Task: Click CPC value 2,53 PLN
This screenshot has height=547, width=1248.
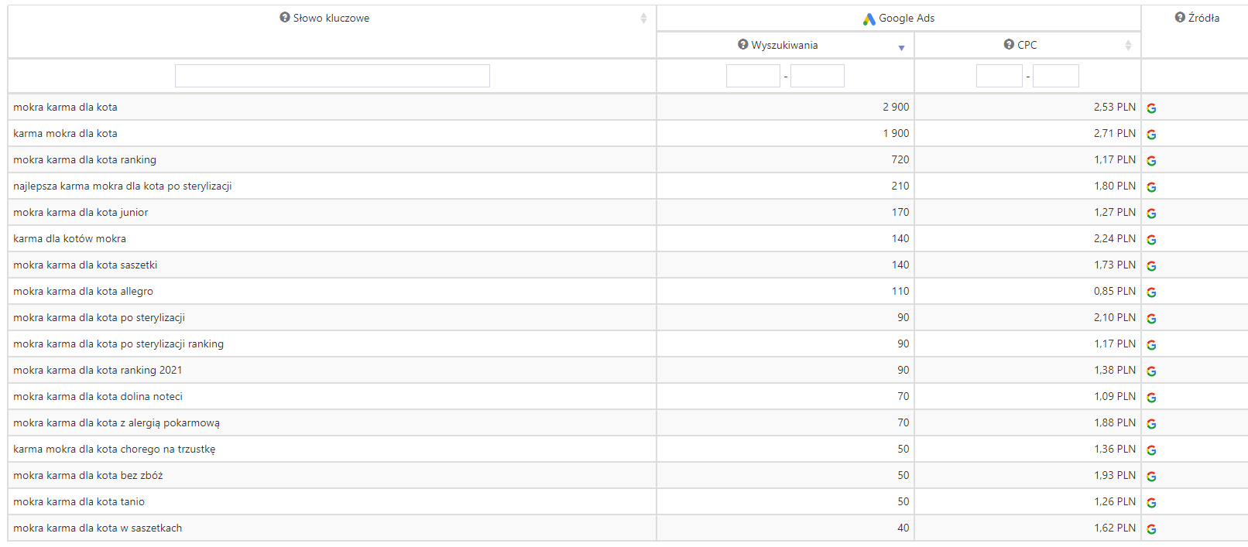Action: click(x=1115, y=107)
